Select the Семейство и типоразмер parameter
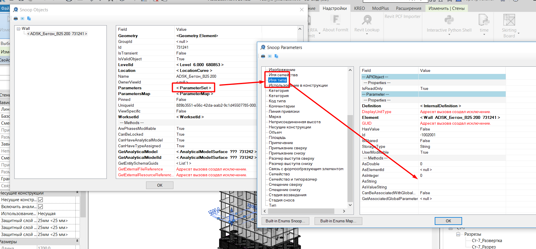The image size is (536, 249). tap(293, 179)
